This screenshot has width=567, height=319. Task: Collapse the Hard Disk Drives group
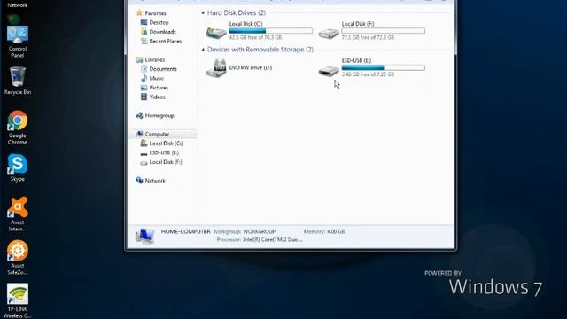[203, 12]
